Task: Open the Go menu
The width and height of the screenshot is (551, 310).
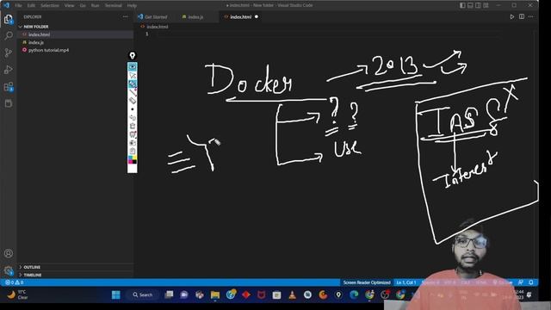Action: (x=83, y=5)
